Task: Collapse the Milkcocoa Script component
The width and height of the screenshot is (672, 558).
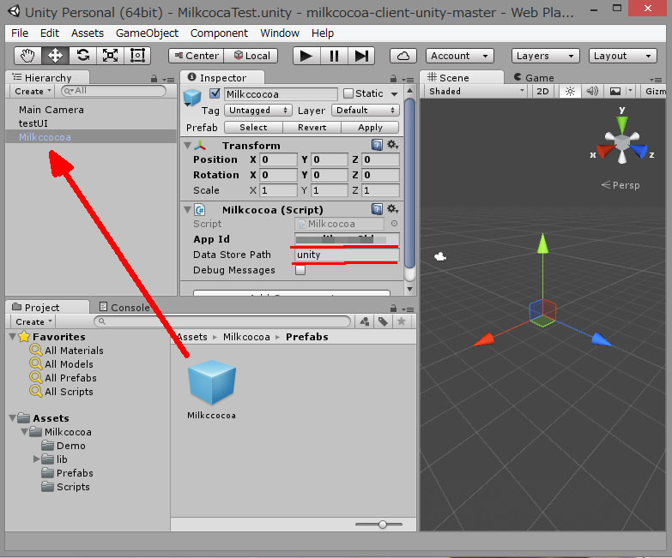Action: point(187,210)
